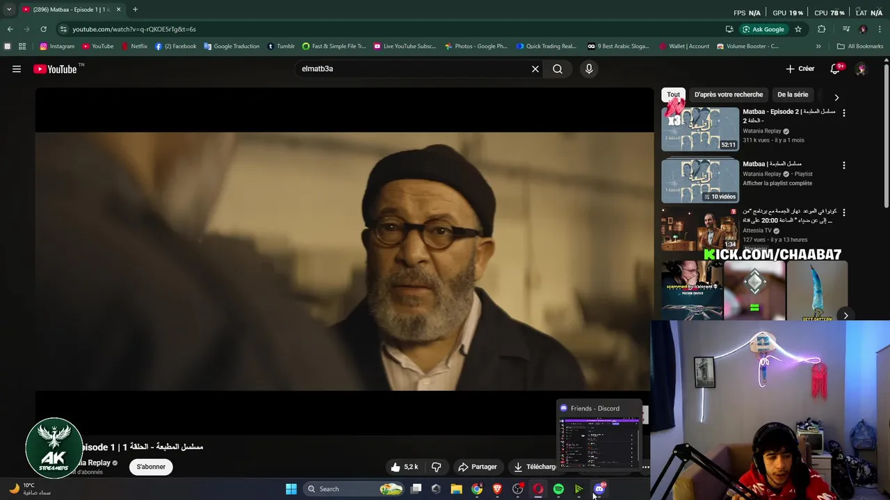Screen dimensions: 890x500
Task: Open Task View on the taskbar
Action: (x=416, y=489)
